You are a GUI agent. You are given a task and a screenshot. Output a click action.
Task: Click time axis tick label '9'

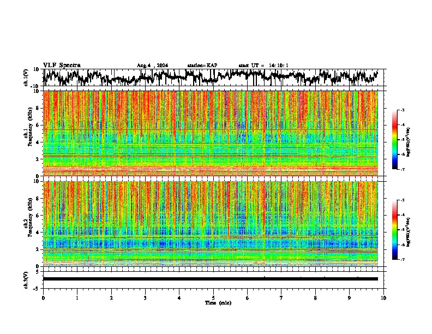click(349, 298)
